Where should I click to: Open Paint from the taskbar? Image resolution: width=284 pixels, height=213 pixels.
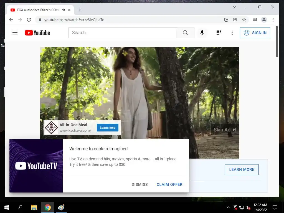[61, 207]
